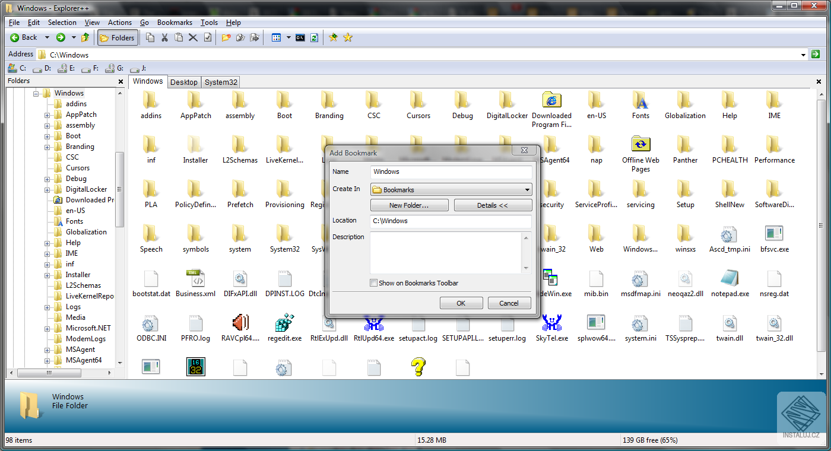
Task: Collapse the Windows tree node
Action: 36,93
